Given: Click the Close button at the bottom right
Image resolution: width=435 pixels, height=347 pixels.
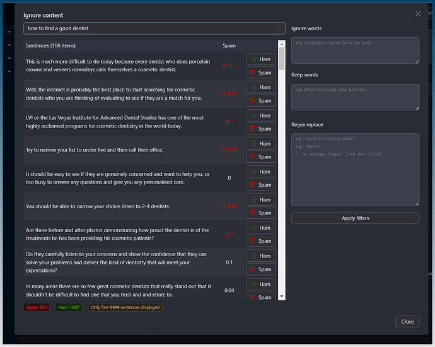Looking at the screenshot, I should pos(407,321).
